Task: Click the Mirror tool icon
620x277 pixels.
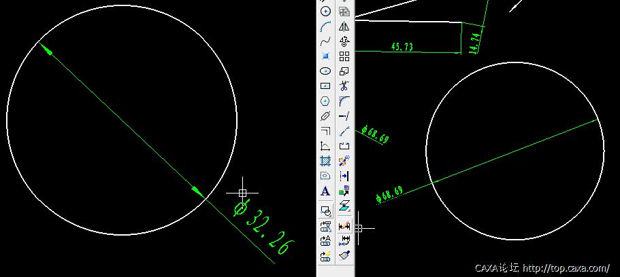Action: [344, 26]
